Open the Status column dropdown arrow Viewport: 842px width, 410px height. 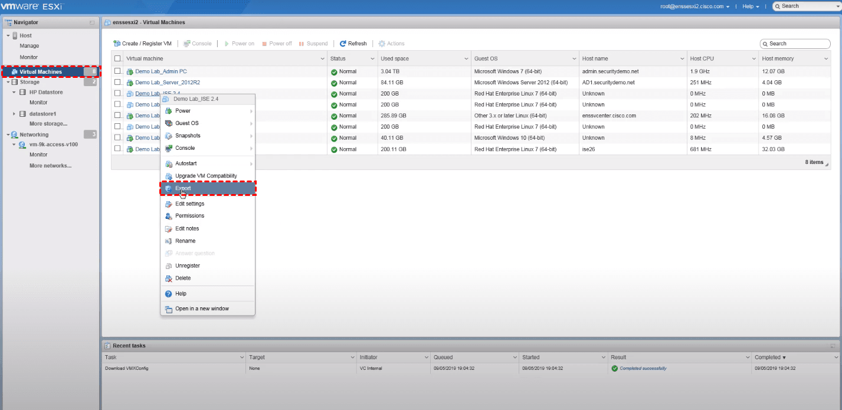372,59
